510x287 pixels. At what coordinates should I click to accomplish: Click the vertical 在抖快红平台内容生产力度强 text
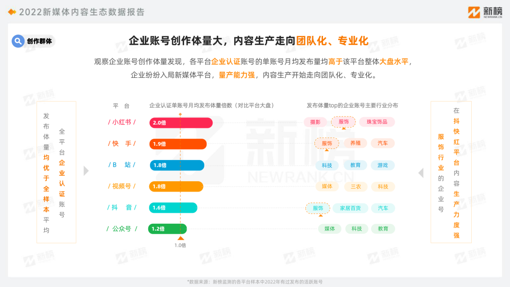coord(457,173)
